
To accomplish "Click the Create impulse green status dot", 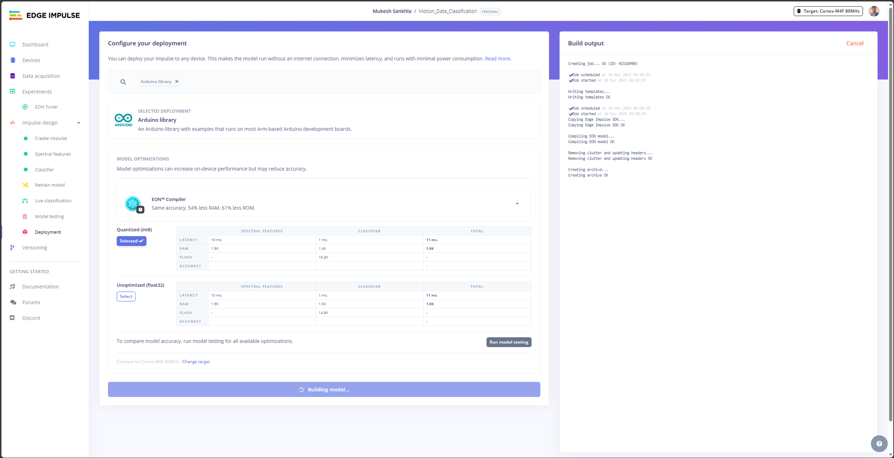I will click(x=26, y=138).
